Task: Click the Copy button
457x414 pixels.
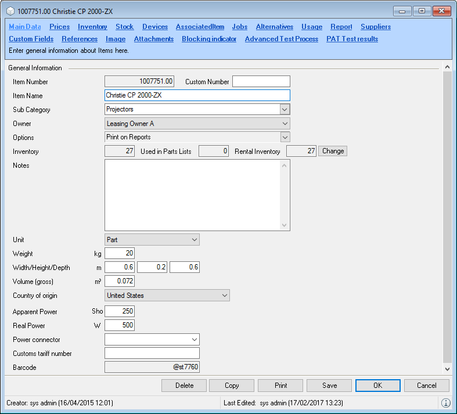Action: 232,386
